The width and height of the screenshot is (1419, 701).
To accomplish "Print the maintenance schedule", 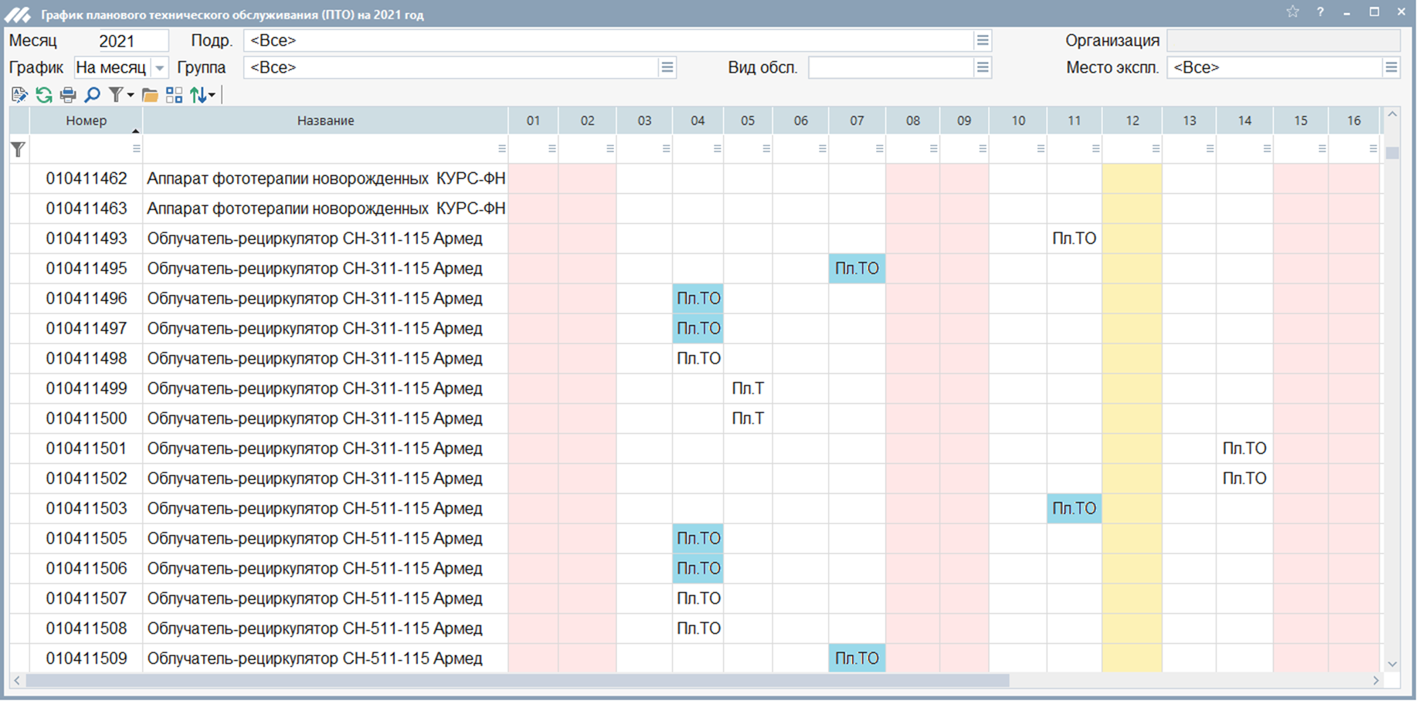I will click(68, 95).
